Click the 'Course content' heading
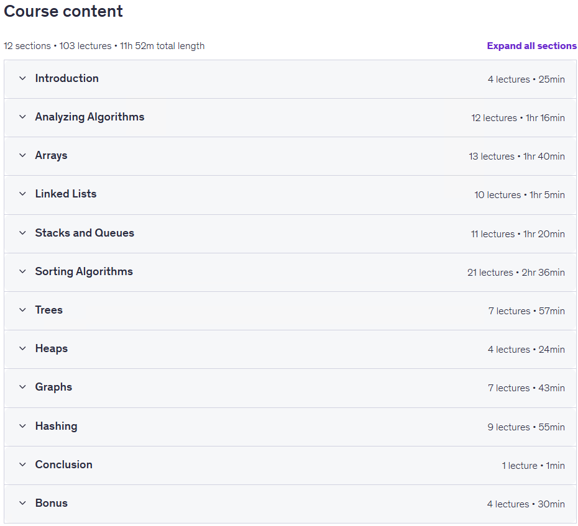The image size is (578, 526). click(x=63, y=11)
